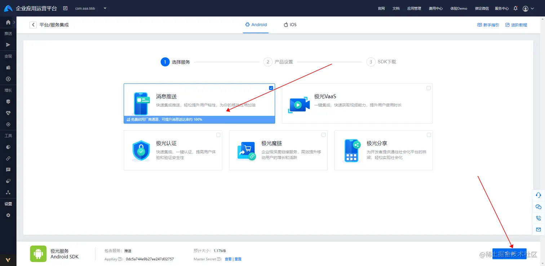The image size is (545, 266).
Task: Open the notification bell
Action: tap(515, 8)
